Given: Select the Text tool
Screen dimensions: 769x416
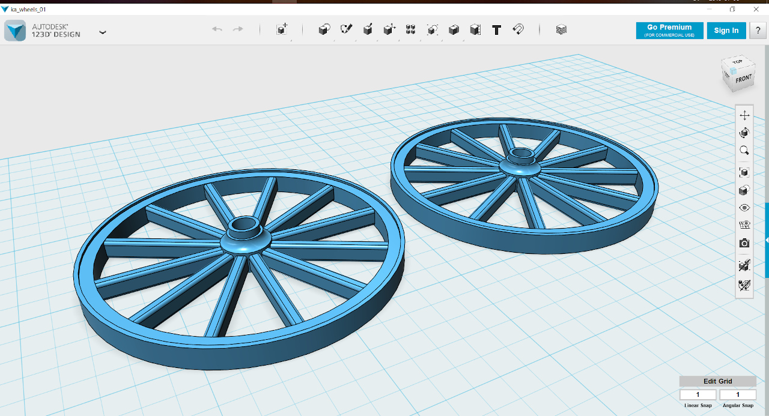Looking at the screenshot, I should pyautogui.click(x=496, y=29).
